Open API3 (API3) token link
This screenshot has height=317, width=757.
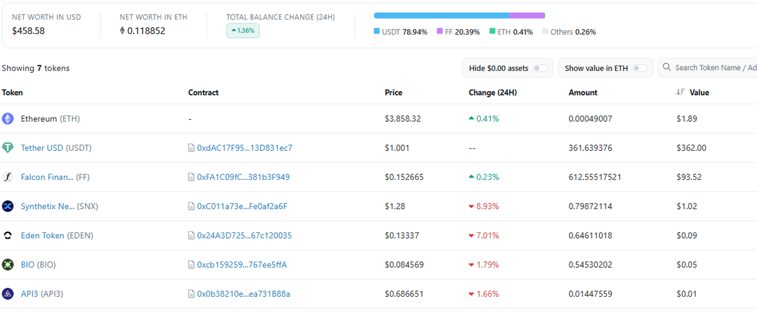pos(42,294)
